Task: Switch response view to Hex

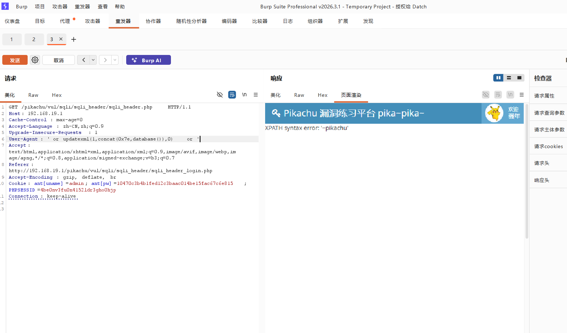Action: (x=323, y=95)
